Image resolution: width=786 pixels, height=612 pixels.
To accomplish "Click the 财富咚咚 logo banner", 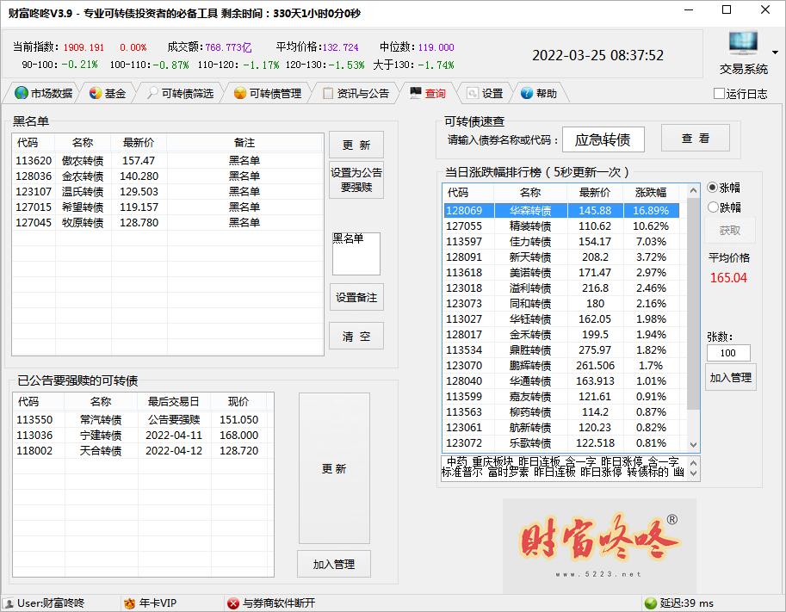I will (599, 546).
